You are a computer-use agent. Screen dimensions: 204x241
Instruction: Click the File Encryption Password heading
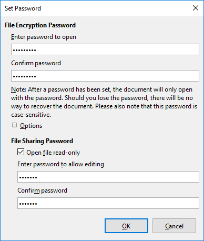point(40,25)
